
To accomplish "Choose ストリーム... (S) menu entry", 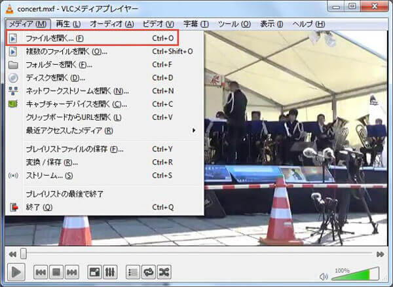I will click(x=105, y=176).
